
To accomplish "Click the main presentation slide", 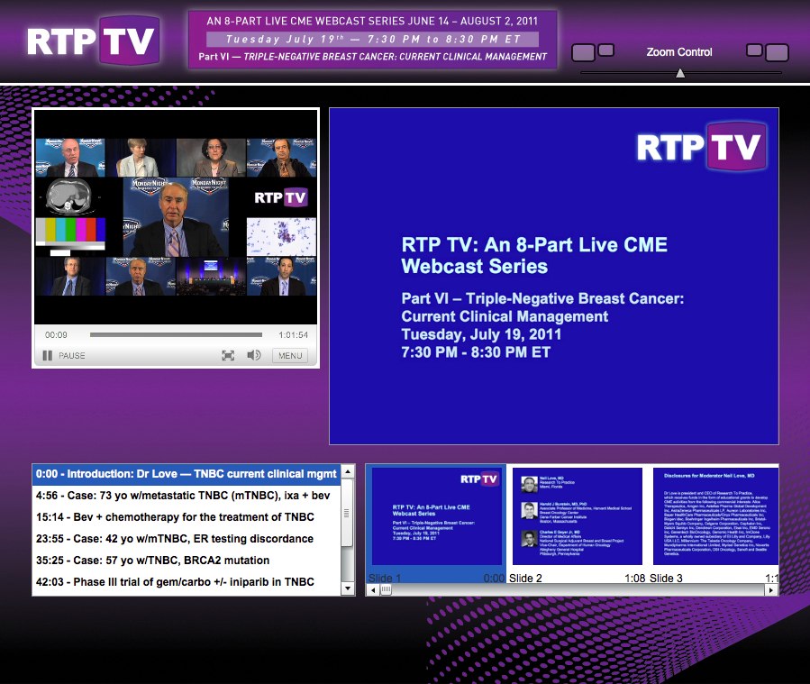I will click(x=554, y=276).
